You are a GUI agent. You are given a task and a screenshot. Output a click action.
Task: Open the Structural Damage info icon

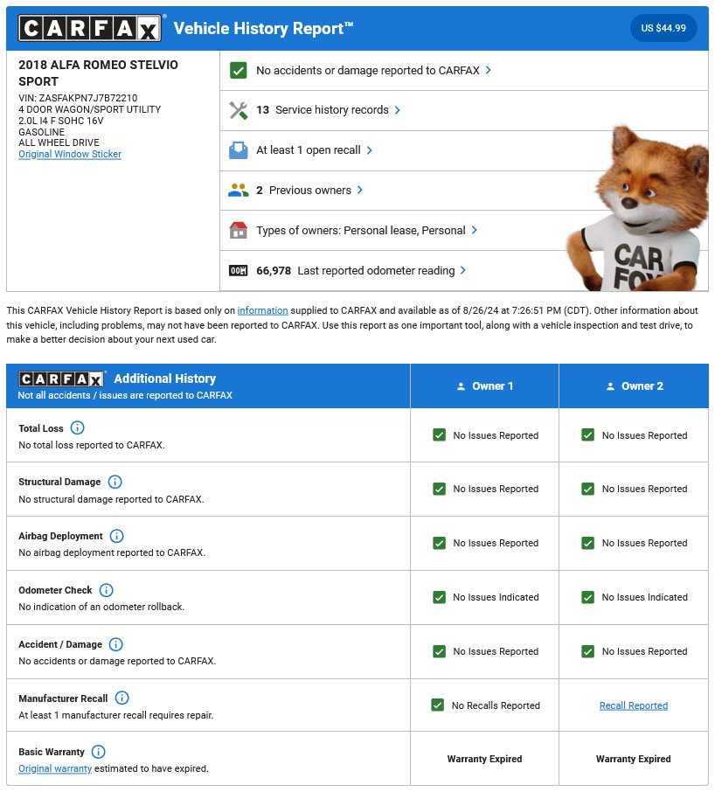(x=115, y=482)
